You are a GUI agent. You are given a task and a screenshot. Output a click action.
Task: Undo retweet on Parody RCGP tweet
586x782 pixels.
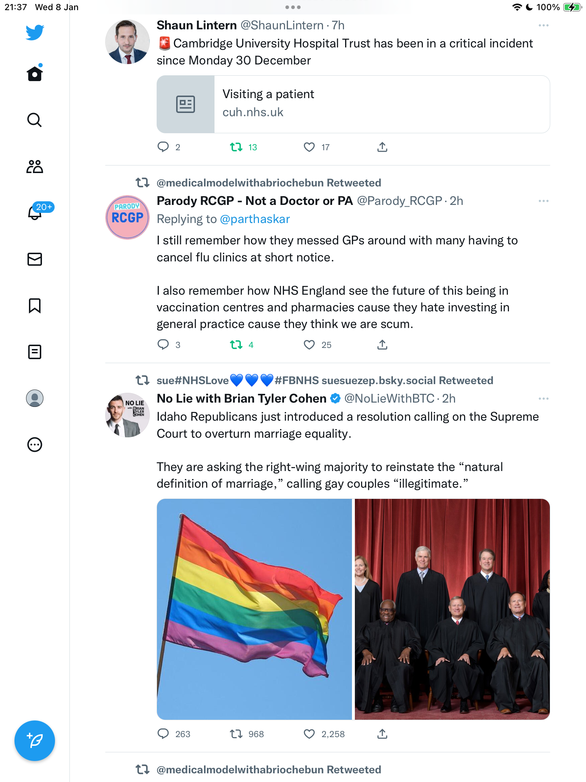[236, 345]
